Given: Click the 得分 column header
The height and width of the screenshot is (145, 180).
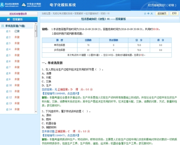Looking at the screenshot, I should [x=161, y=40].
